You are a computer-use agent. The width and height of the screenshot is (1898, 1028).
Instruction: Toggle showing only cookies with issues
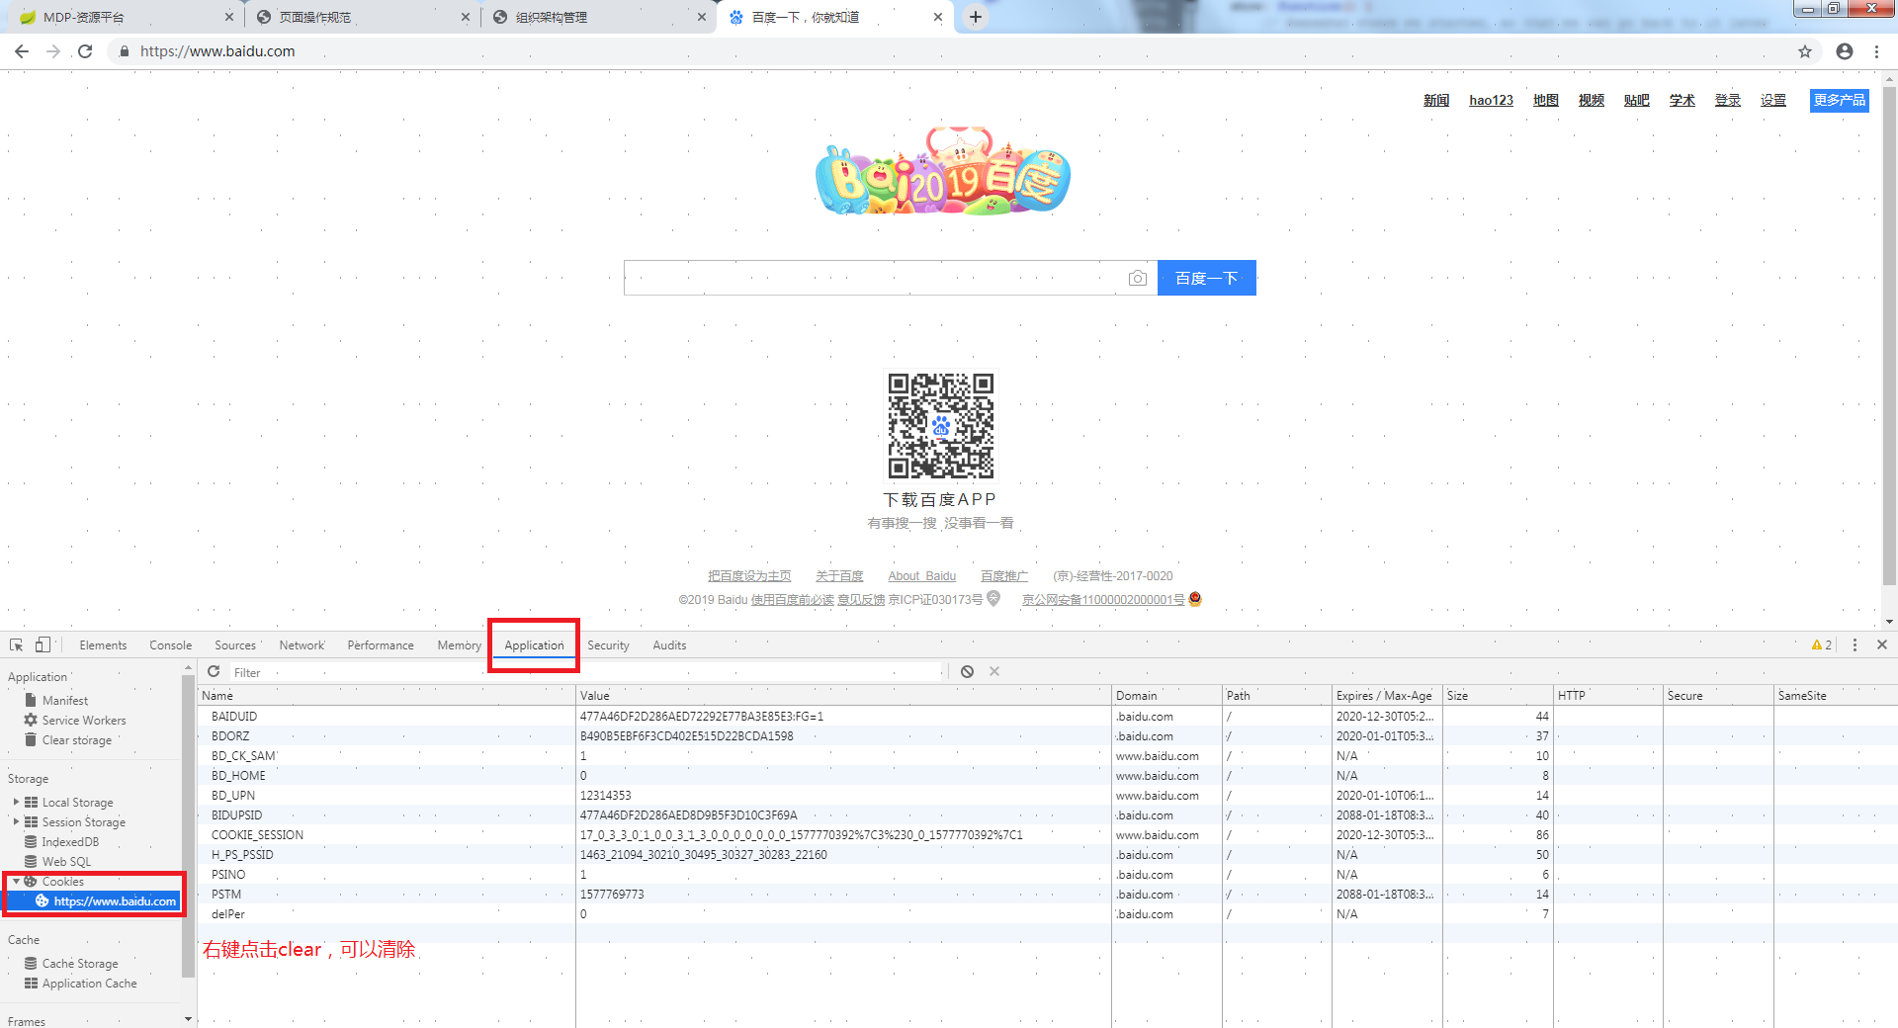[967, 671]
